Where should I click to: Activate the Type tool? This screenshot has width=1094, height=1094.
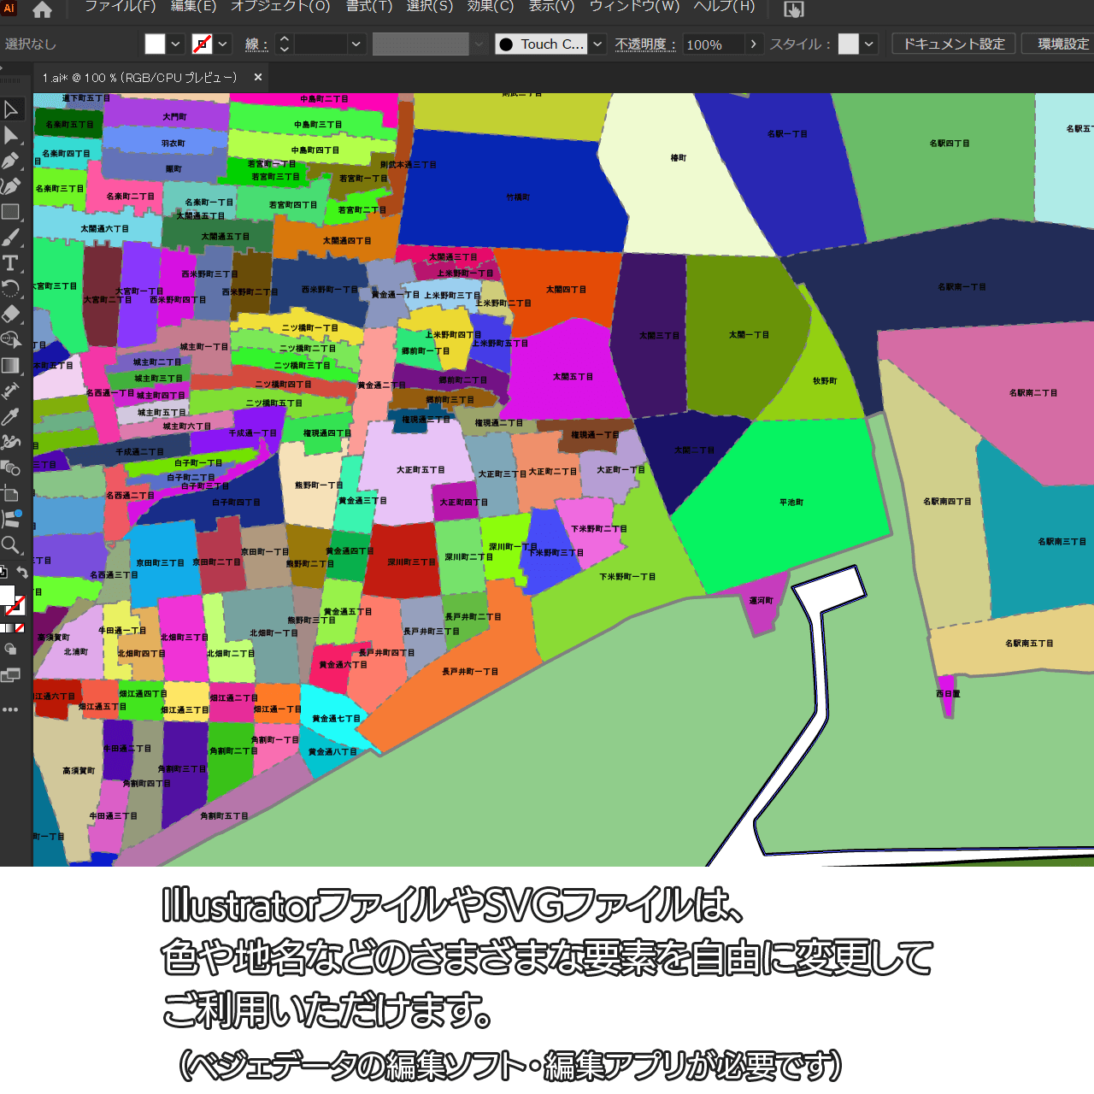point(11,263)
